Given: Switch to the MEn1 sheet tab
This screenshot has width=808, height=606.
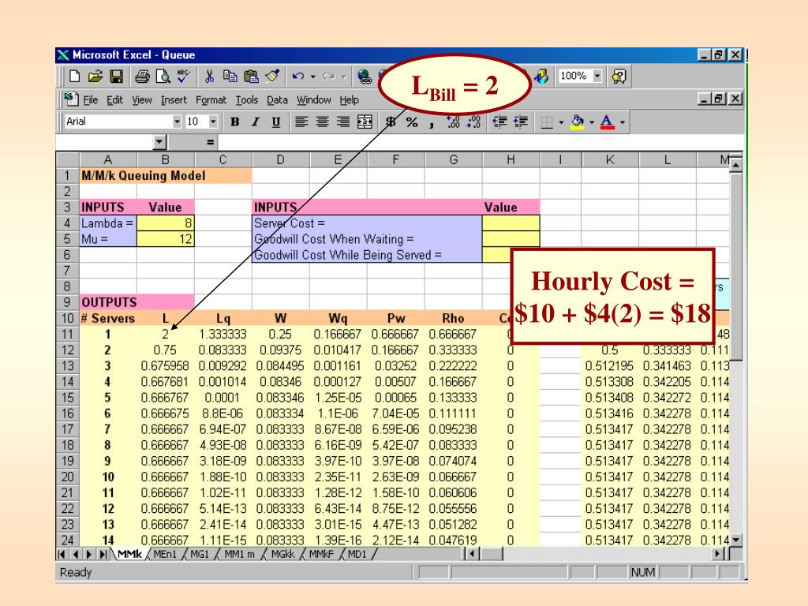Looking at the screenshot, I should [x=165, y=554].
